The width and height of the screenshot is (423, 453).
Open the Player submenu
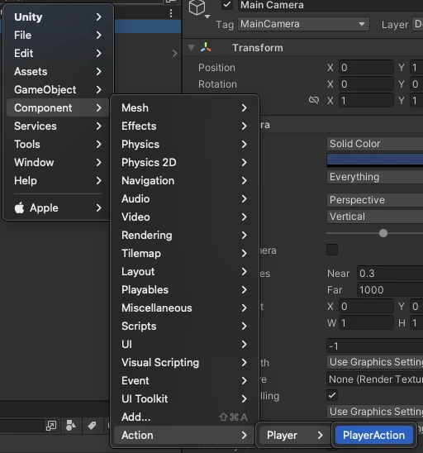(x=295, y=436)
